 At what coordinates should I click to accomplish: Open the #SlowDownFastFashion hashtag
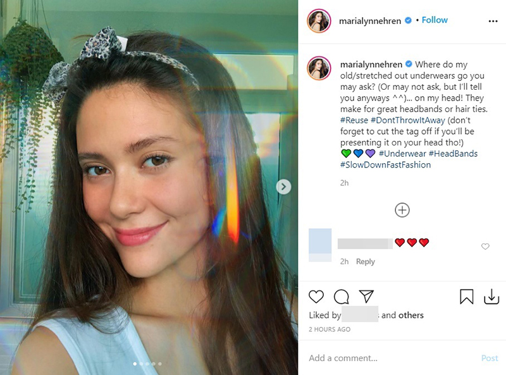point(385,165)
